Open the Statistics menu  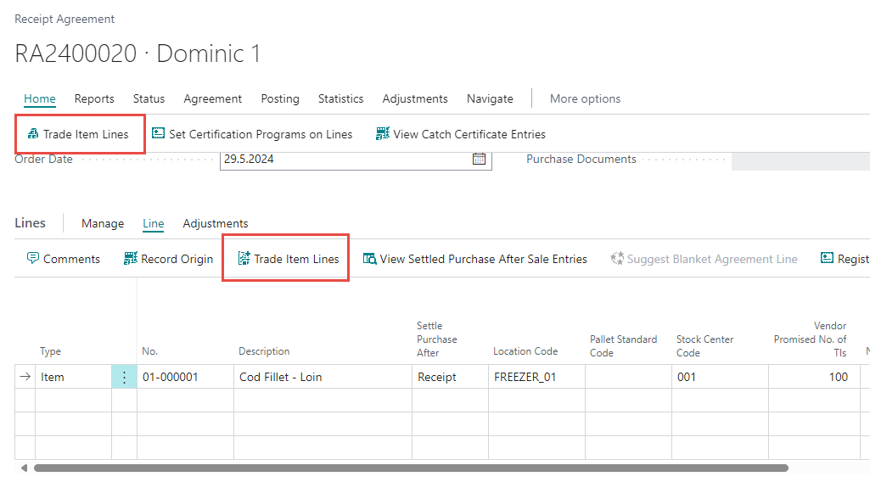340,98
